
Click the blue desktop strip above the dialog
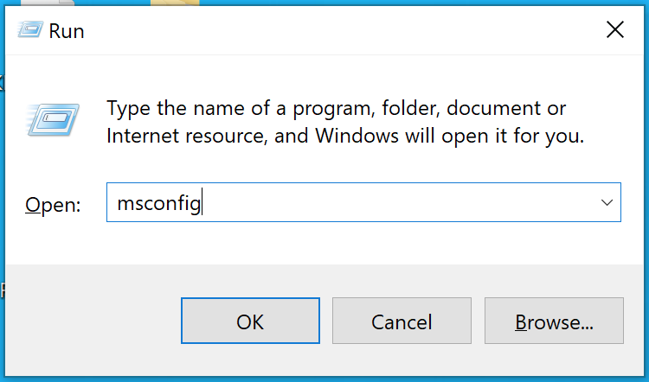point(414,3)
